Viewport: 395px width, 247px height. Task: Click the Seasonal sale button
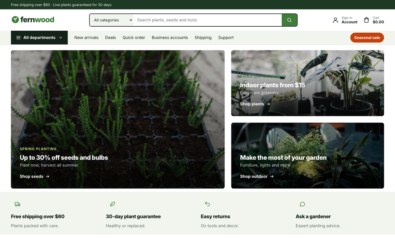[x=367, y=38]
